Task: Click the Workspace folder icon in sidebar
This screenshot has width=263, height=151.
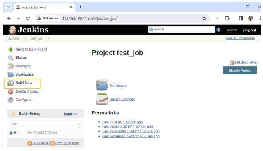Action: [x=11, y=74]
